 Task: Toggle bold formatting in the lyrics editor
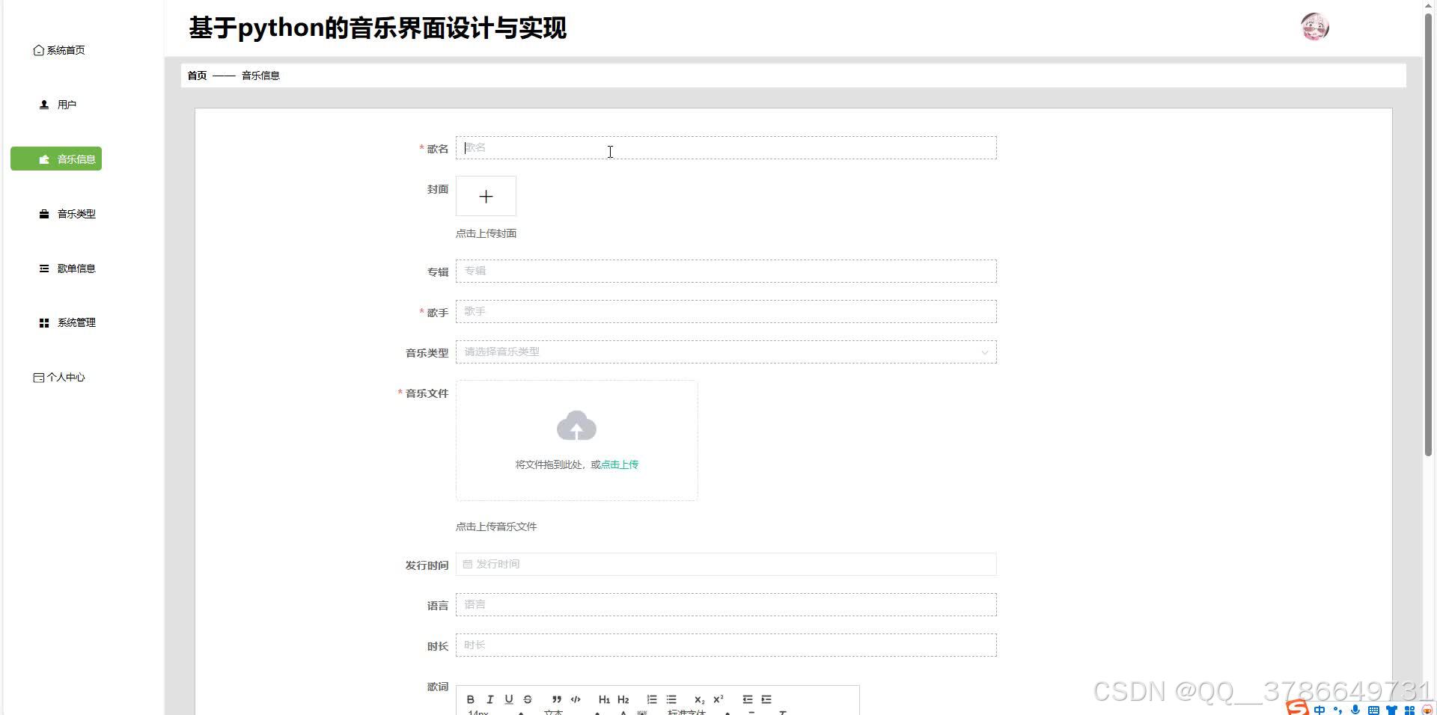click(x=470, y=699)
